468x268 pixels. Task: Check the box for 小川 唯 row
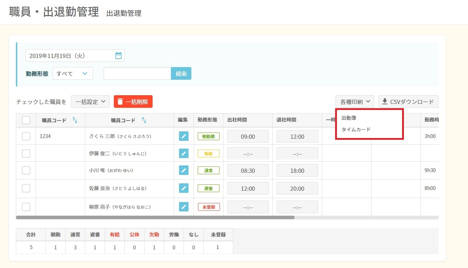26,170
